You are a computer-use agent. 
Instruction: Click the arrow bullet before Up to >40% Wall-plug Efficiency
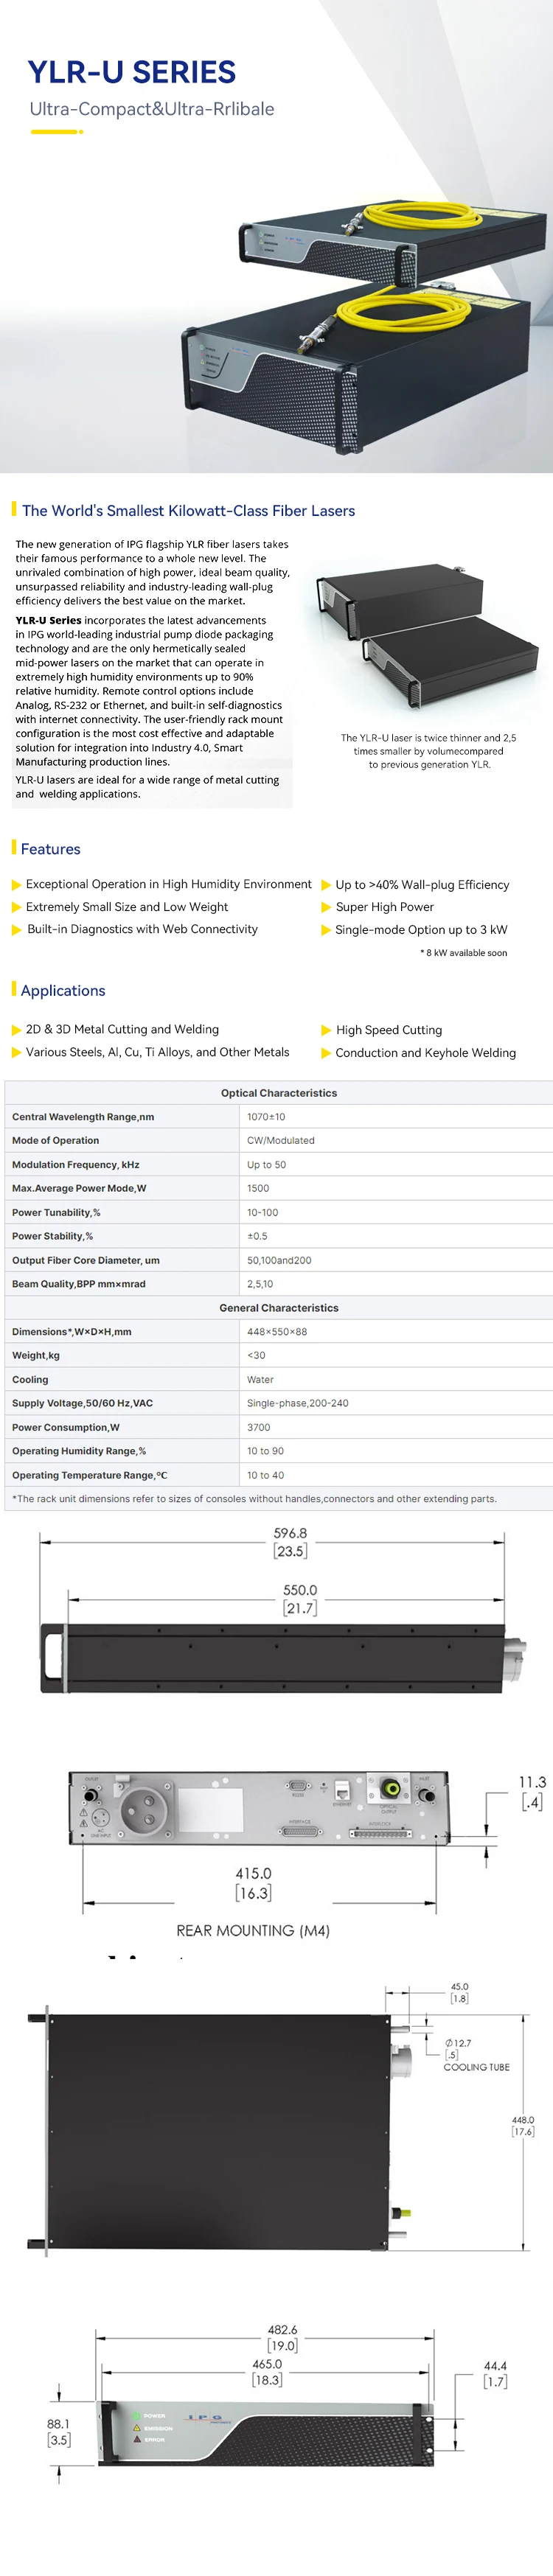(x=326, y=885)
